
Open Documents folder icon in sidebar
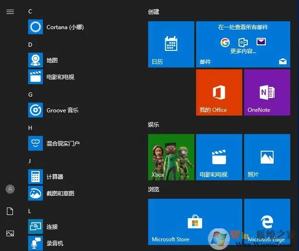(x=10, y=211)
